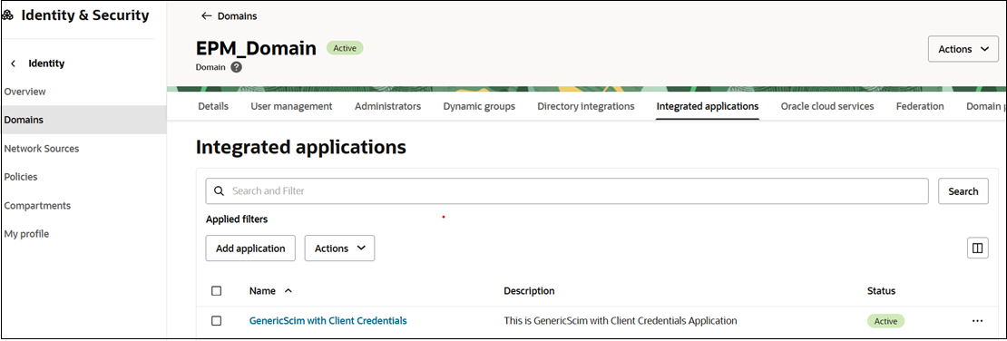
Task: Click the Add application button
Action: point(250,248)
